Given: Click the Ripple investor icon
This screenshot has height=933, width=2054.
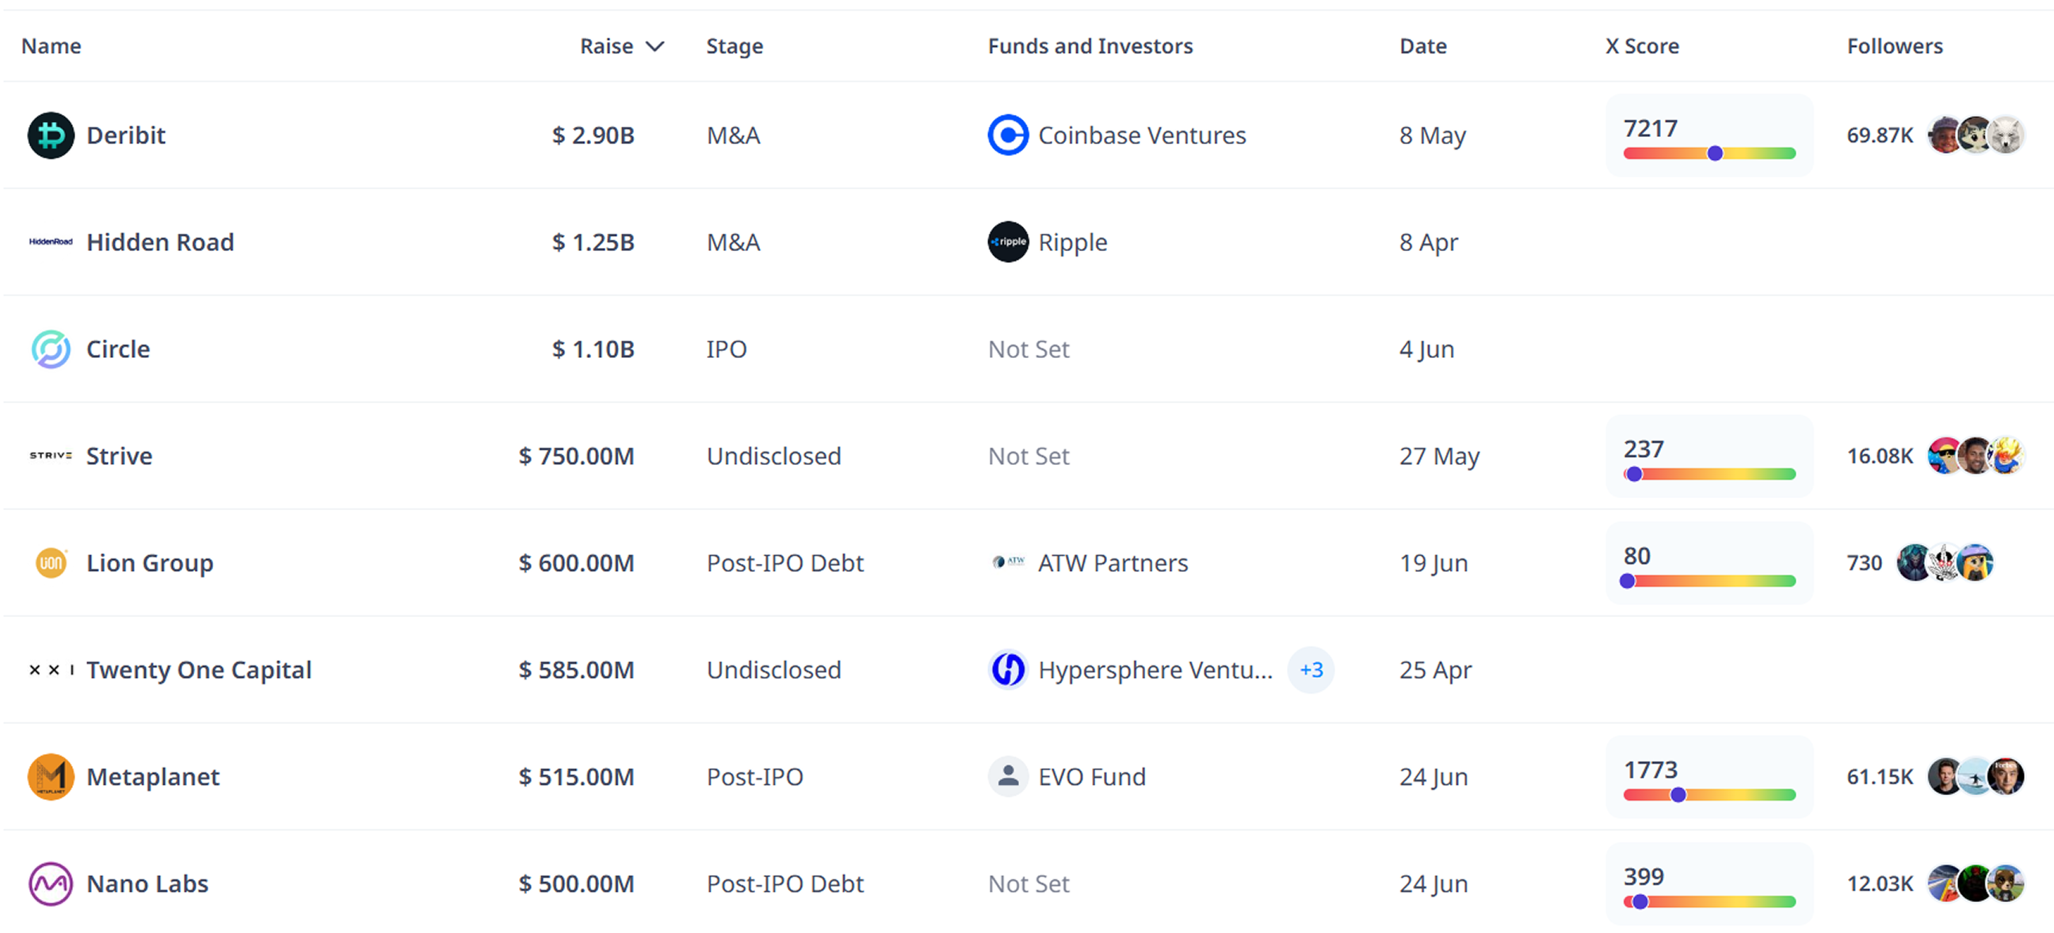Looking at the screenshot, I should (x=1007, y=242).
